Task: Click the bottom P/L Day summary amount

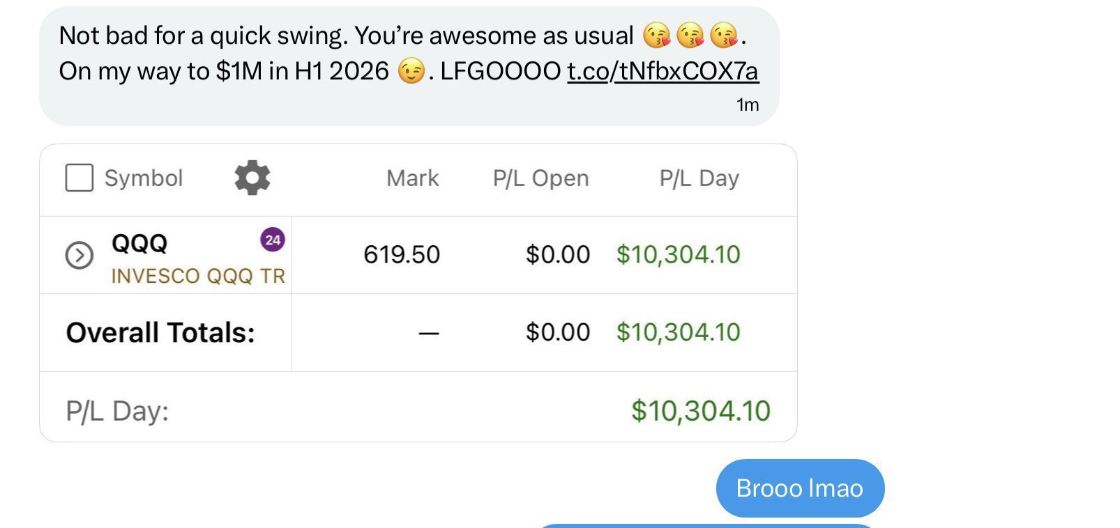Action: [700, 411]
